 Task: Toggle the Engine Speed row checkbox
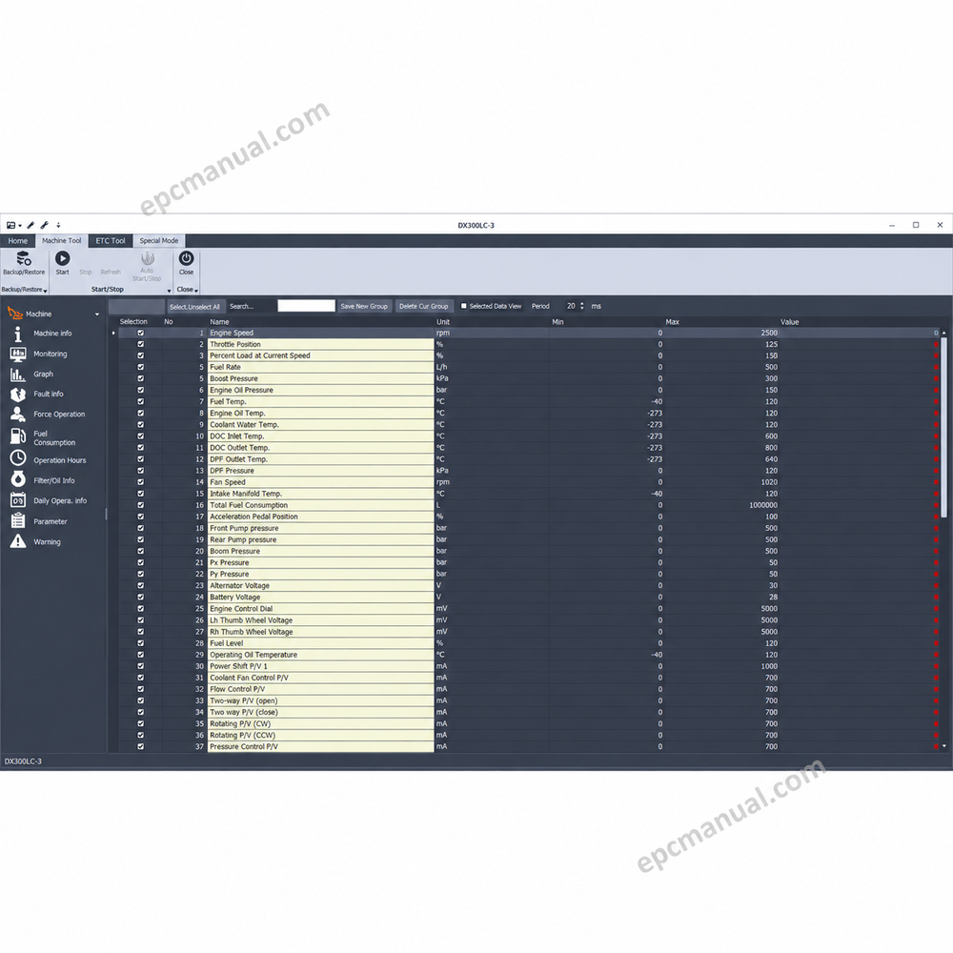[x=140, y=333]
